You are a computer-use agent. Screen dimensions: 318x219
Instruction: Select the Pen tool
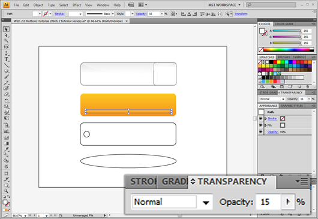(6, 53)
